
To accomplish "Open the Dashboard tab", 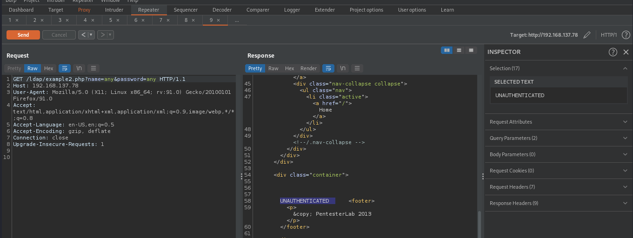I will coord(21,10).
